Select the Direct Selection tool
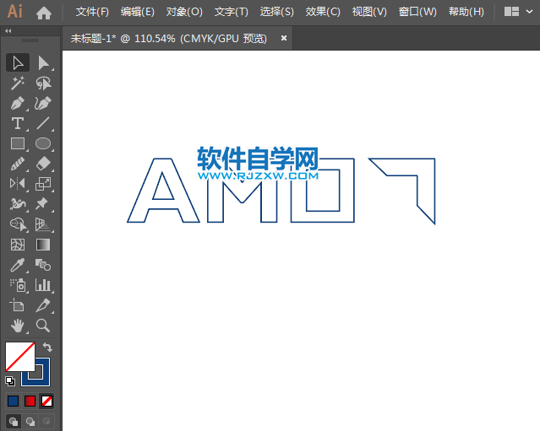 click(x=43, y=63)
